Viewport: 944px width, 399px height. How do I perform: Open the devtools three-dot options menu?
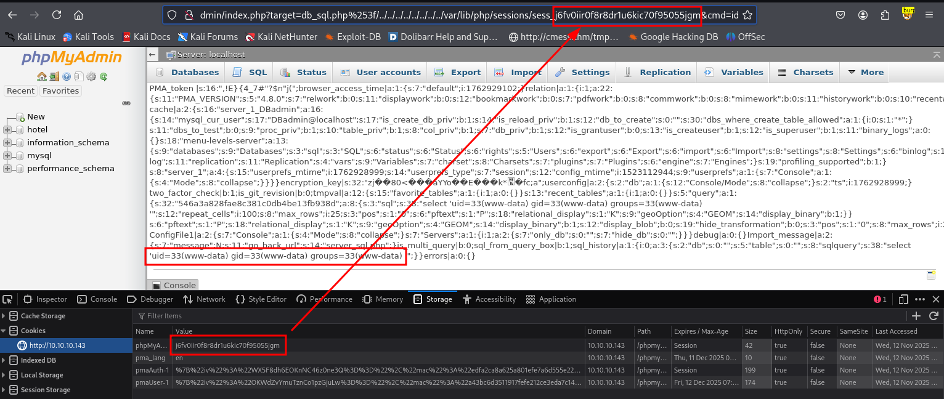click(920, 299)
